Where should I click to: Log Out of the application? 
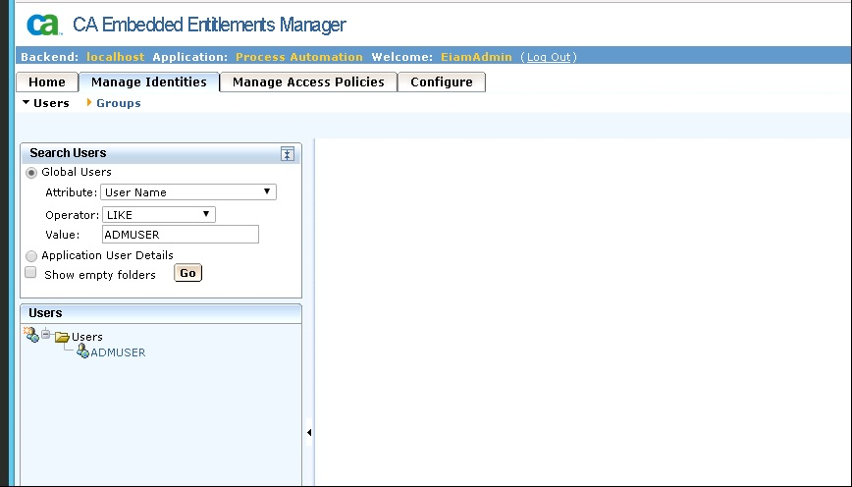tap(549, 57)
